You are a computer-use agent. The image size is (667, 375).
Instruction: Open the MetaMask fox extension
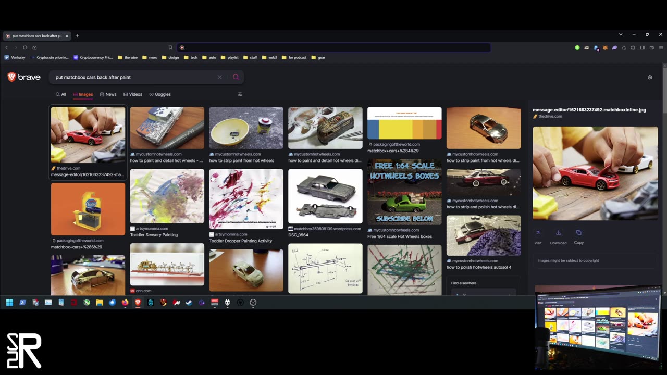click(x=605, y=47)
